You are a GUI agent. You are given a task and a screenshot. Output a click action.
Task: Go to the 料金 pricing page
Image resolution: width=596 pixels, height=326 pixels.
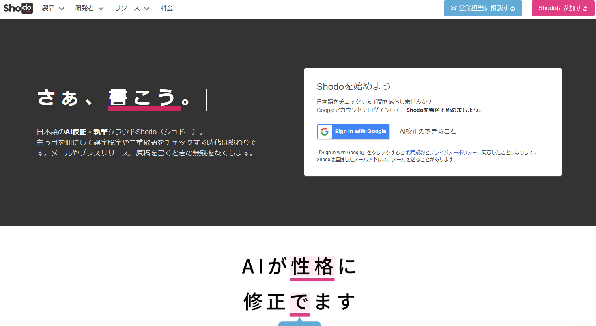coord(166,8)
